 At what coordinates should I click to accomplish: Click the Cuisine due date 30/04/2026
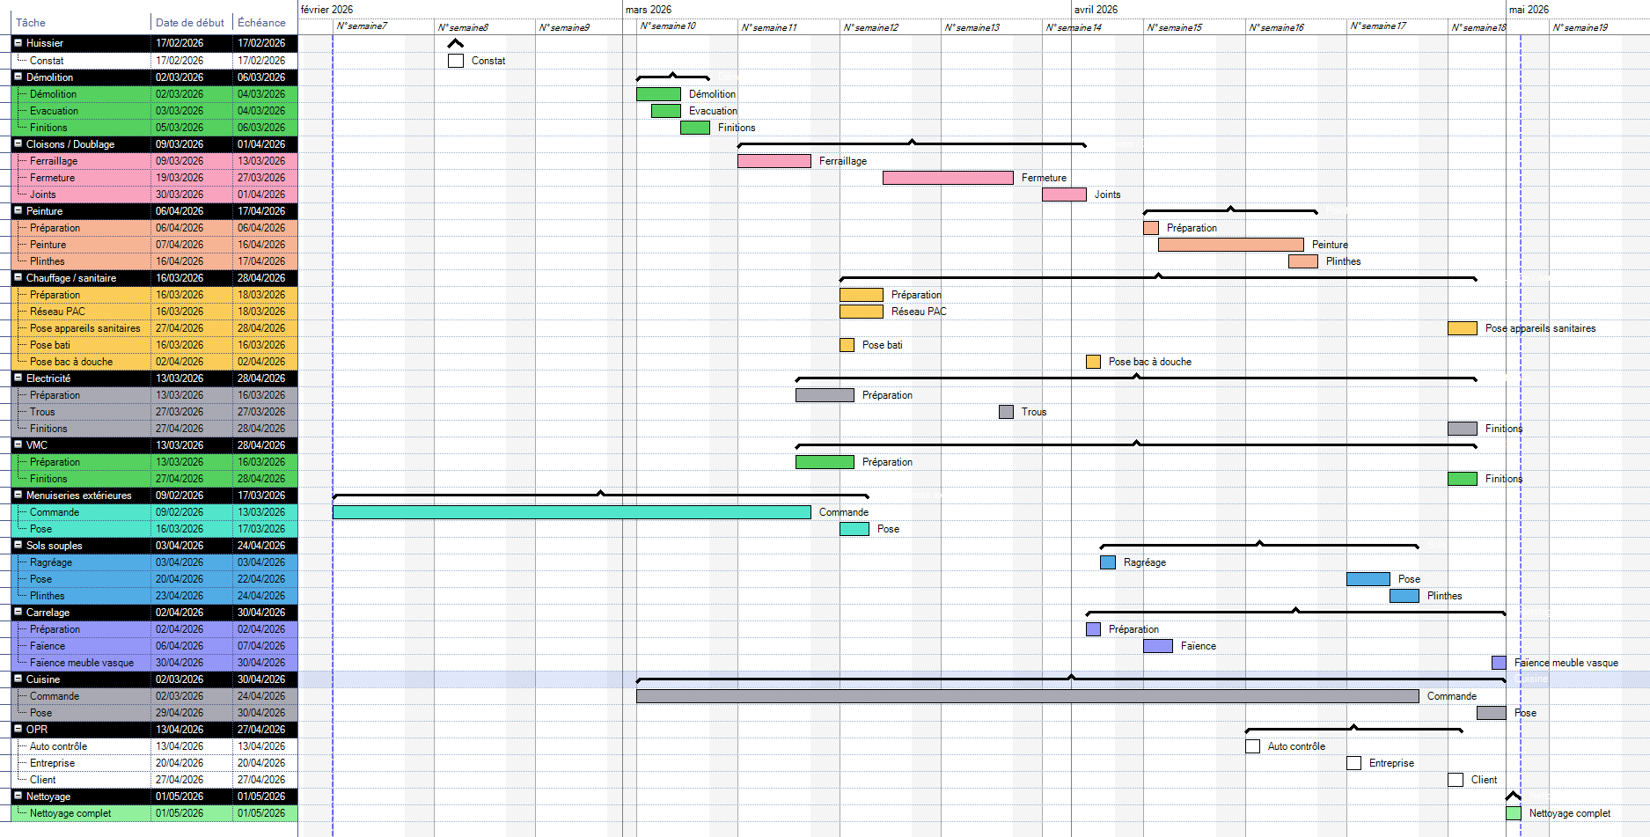coord(261,679)
